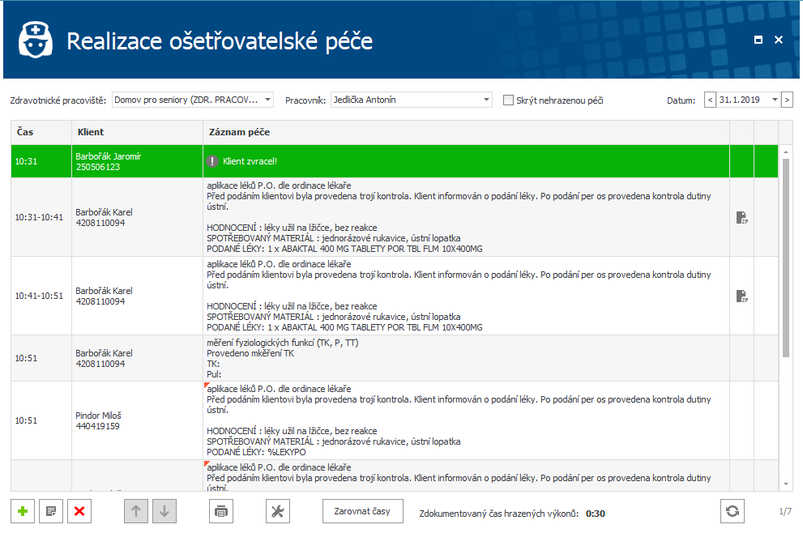The width and height of the screenshot is (803, 533).
Task: Click the Jedlička Antonín worker value
Action: pos(365,100)
